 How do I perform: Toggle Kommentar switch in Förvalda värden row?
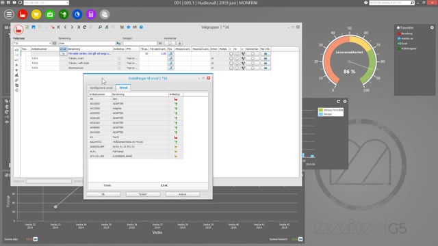pyautogui.click(x=253, y=53)
